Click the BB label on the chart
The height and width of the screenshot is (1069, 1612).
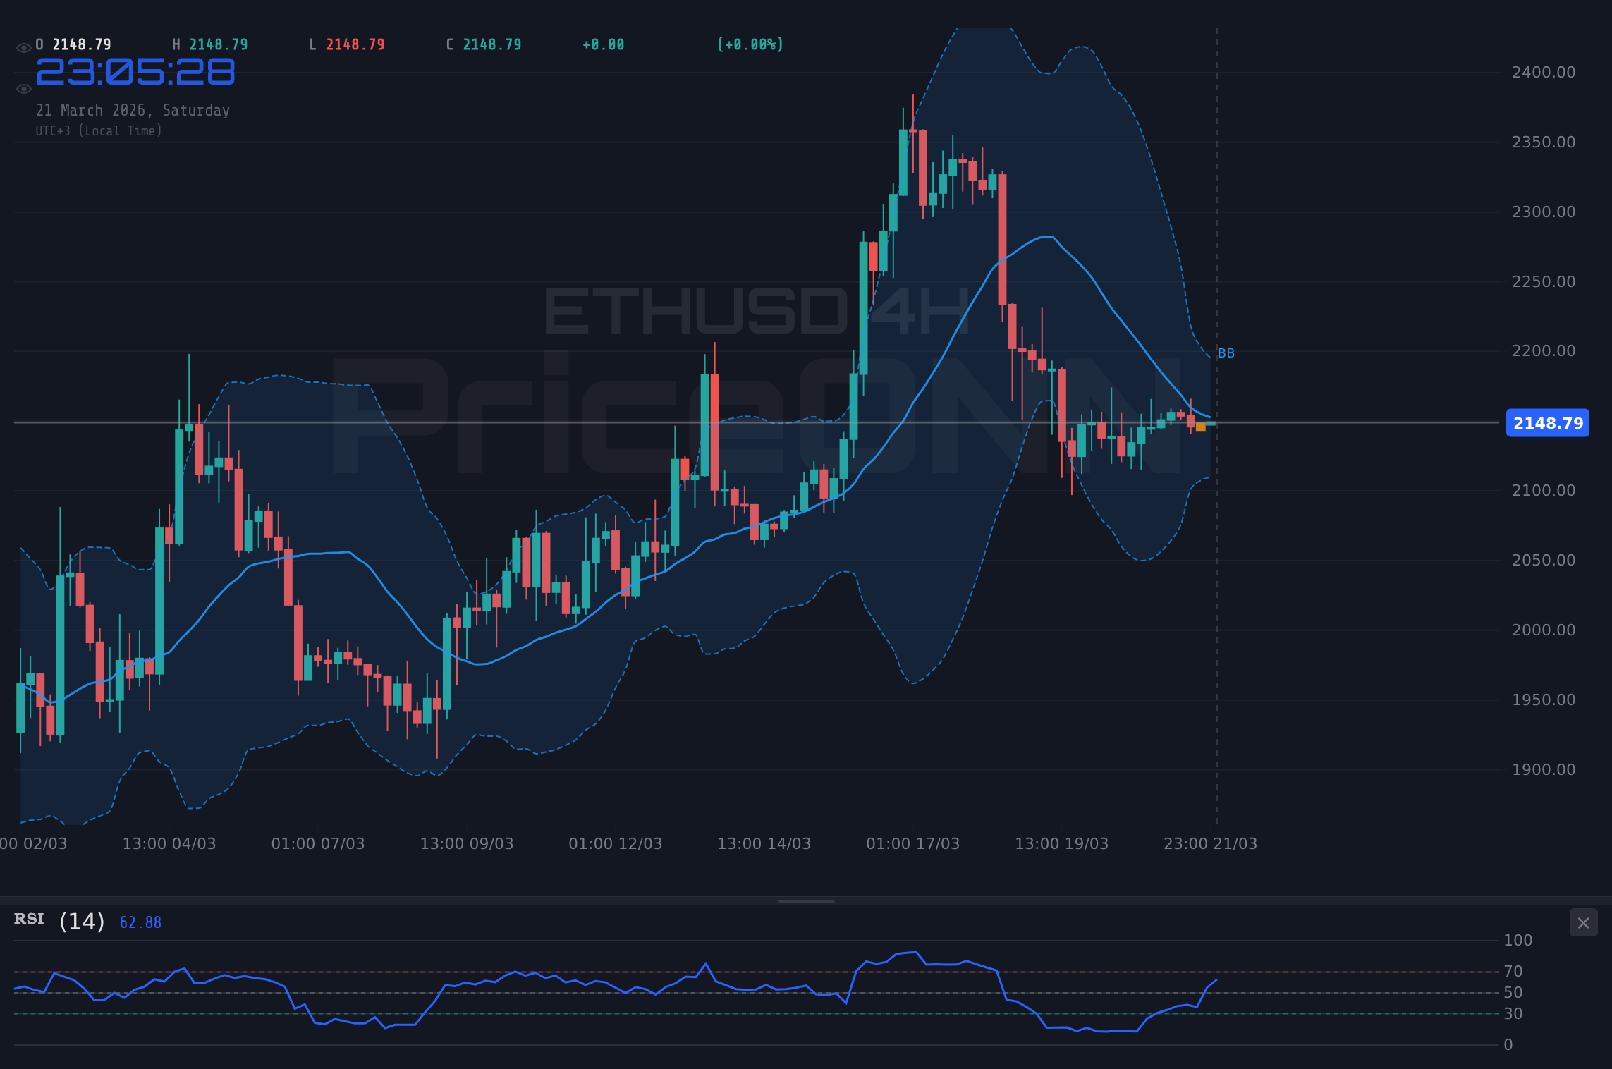(1227, 353)
